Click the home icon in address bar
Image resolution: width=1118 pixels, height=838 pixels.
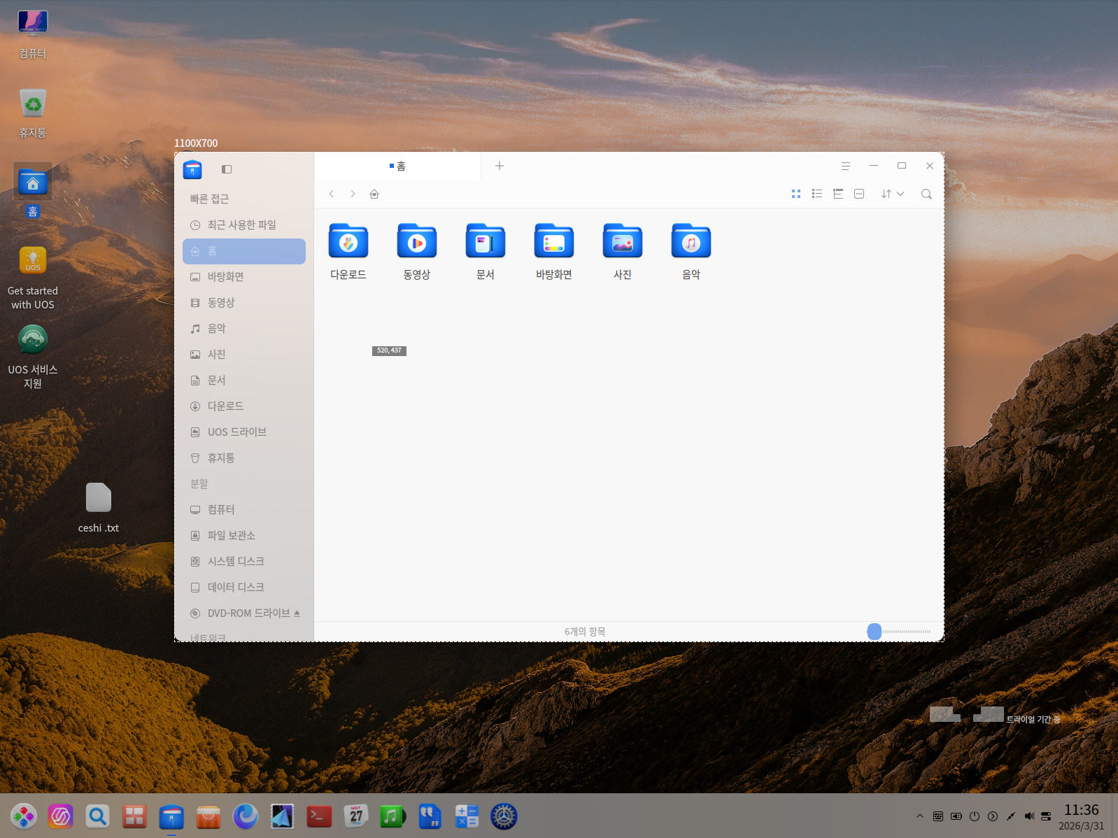pos(374,194)
